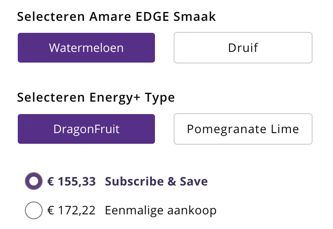Click the word Watermeloen in the purple button
Screen dimensions: 333x229
(x=86, y=47)
